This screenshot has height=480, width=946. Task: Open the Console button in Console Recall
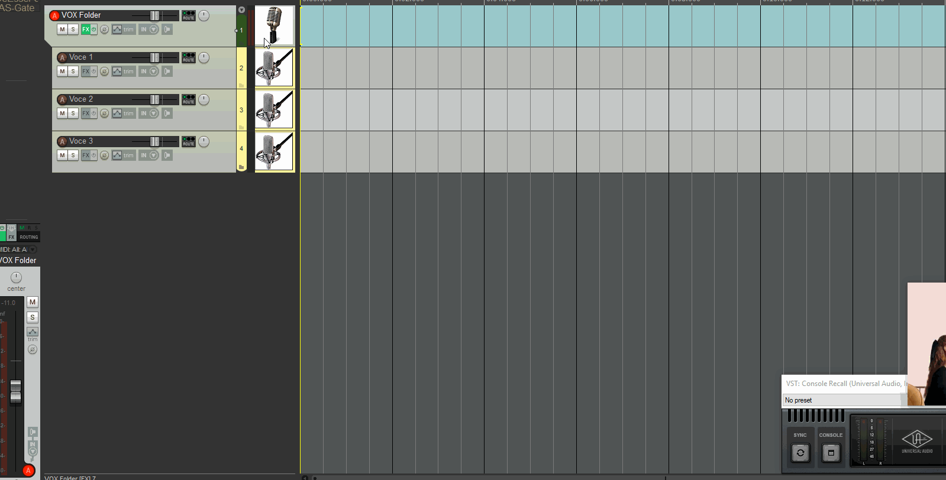click(831, 453)
